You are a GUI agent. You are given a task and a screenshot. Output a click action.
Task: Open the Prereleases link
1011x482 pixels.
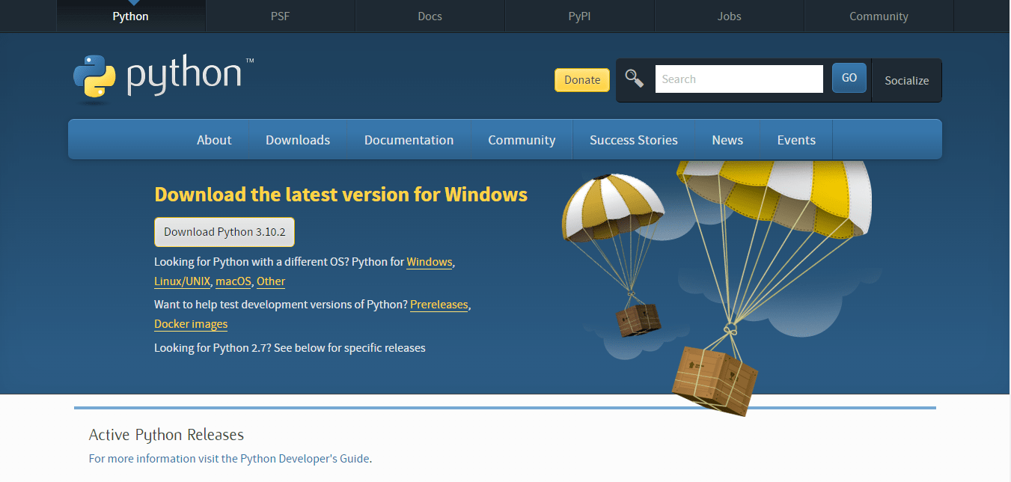click(439, 305)
